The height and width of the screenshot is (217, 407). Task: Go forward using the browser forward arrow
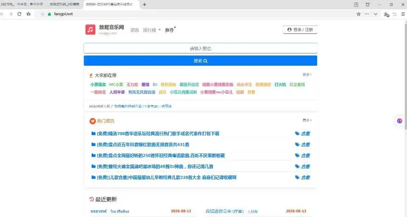11,14
